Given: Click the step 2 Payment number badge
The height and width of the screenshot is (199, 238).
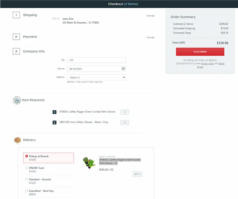Looking at the screenshot, I should click(x=16, y=37).
